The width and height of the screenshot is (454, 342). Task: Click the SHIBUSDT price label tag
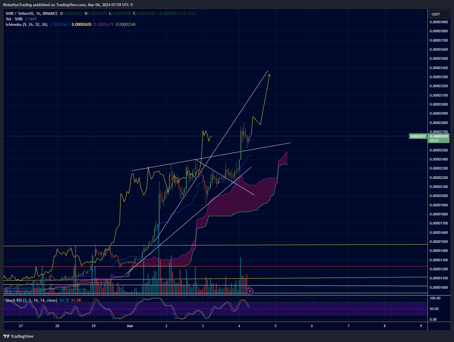[x=418, y=136]
